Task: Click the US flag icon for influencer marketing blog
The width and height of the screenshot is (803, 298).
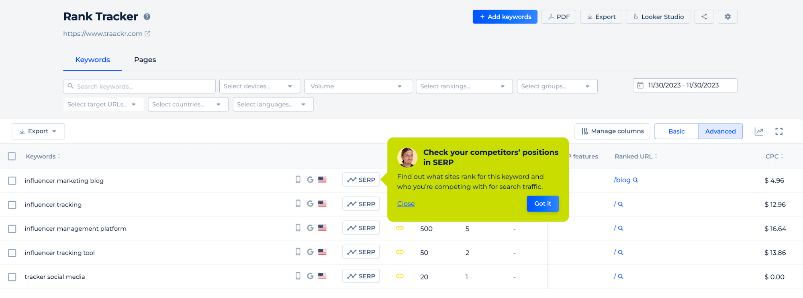Action: pos(322,180)
